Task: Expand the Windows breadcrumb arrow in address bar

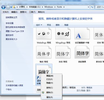Action: click(55, 7)
